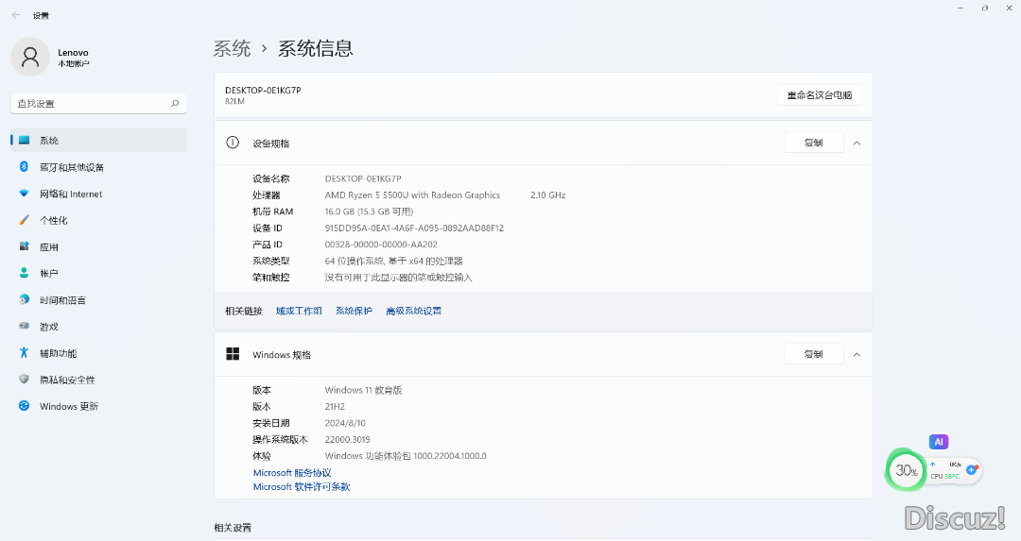Click the green 30% circle widget

905,469
